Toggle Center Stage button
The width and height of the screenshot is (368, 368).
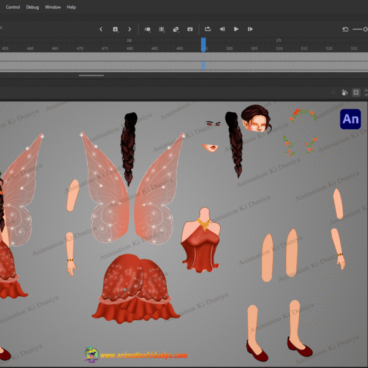356,93
